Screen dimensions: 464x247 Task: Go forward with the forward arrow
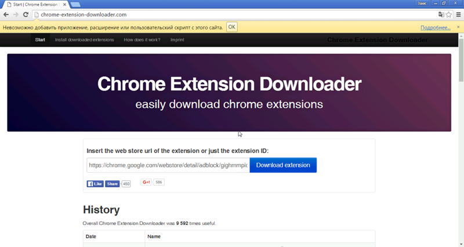tap(16, 14)
